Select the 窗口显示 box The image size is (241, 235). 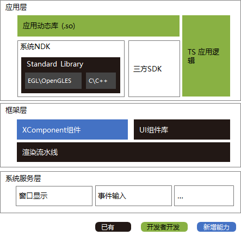(x=54, y=196)
